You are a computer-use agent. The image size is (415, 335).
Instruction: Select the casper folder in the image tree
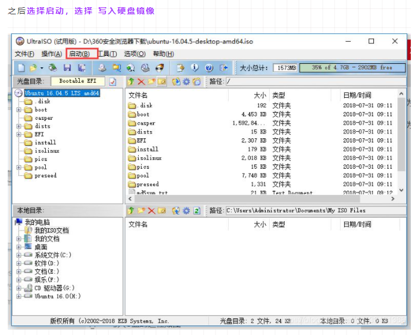click(x=43, y=118)
